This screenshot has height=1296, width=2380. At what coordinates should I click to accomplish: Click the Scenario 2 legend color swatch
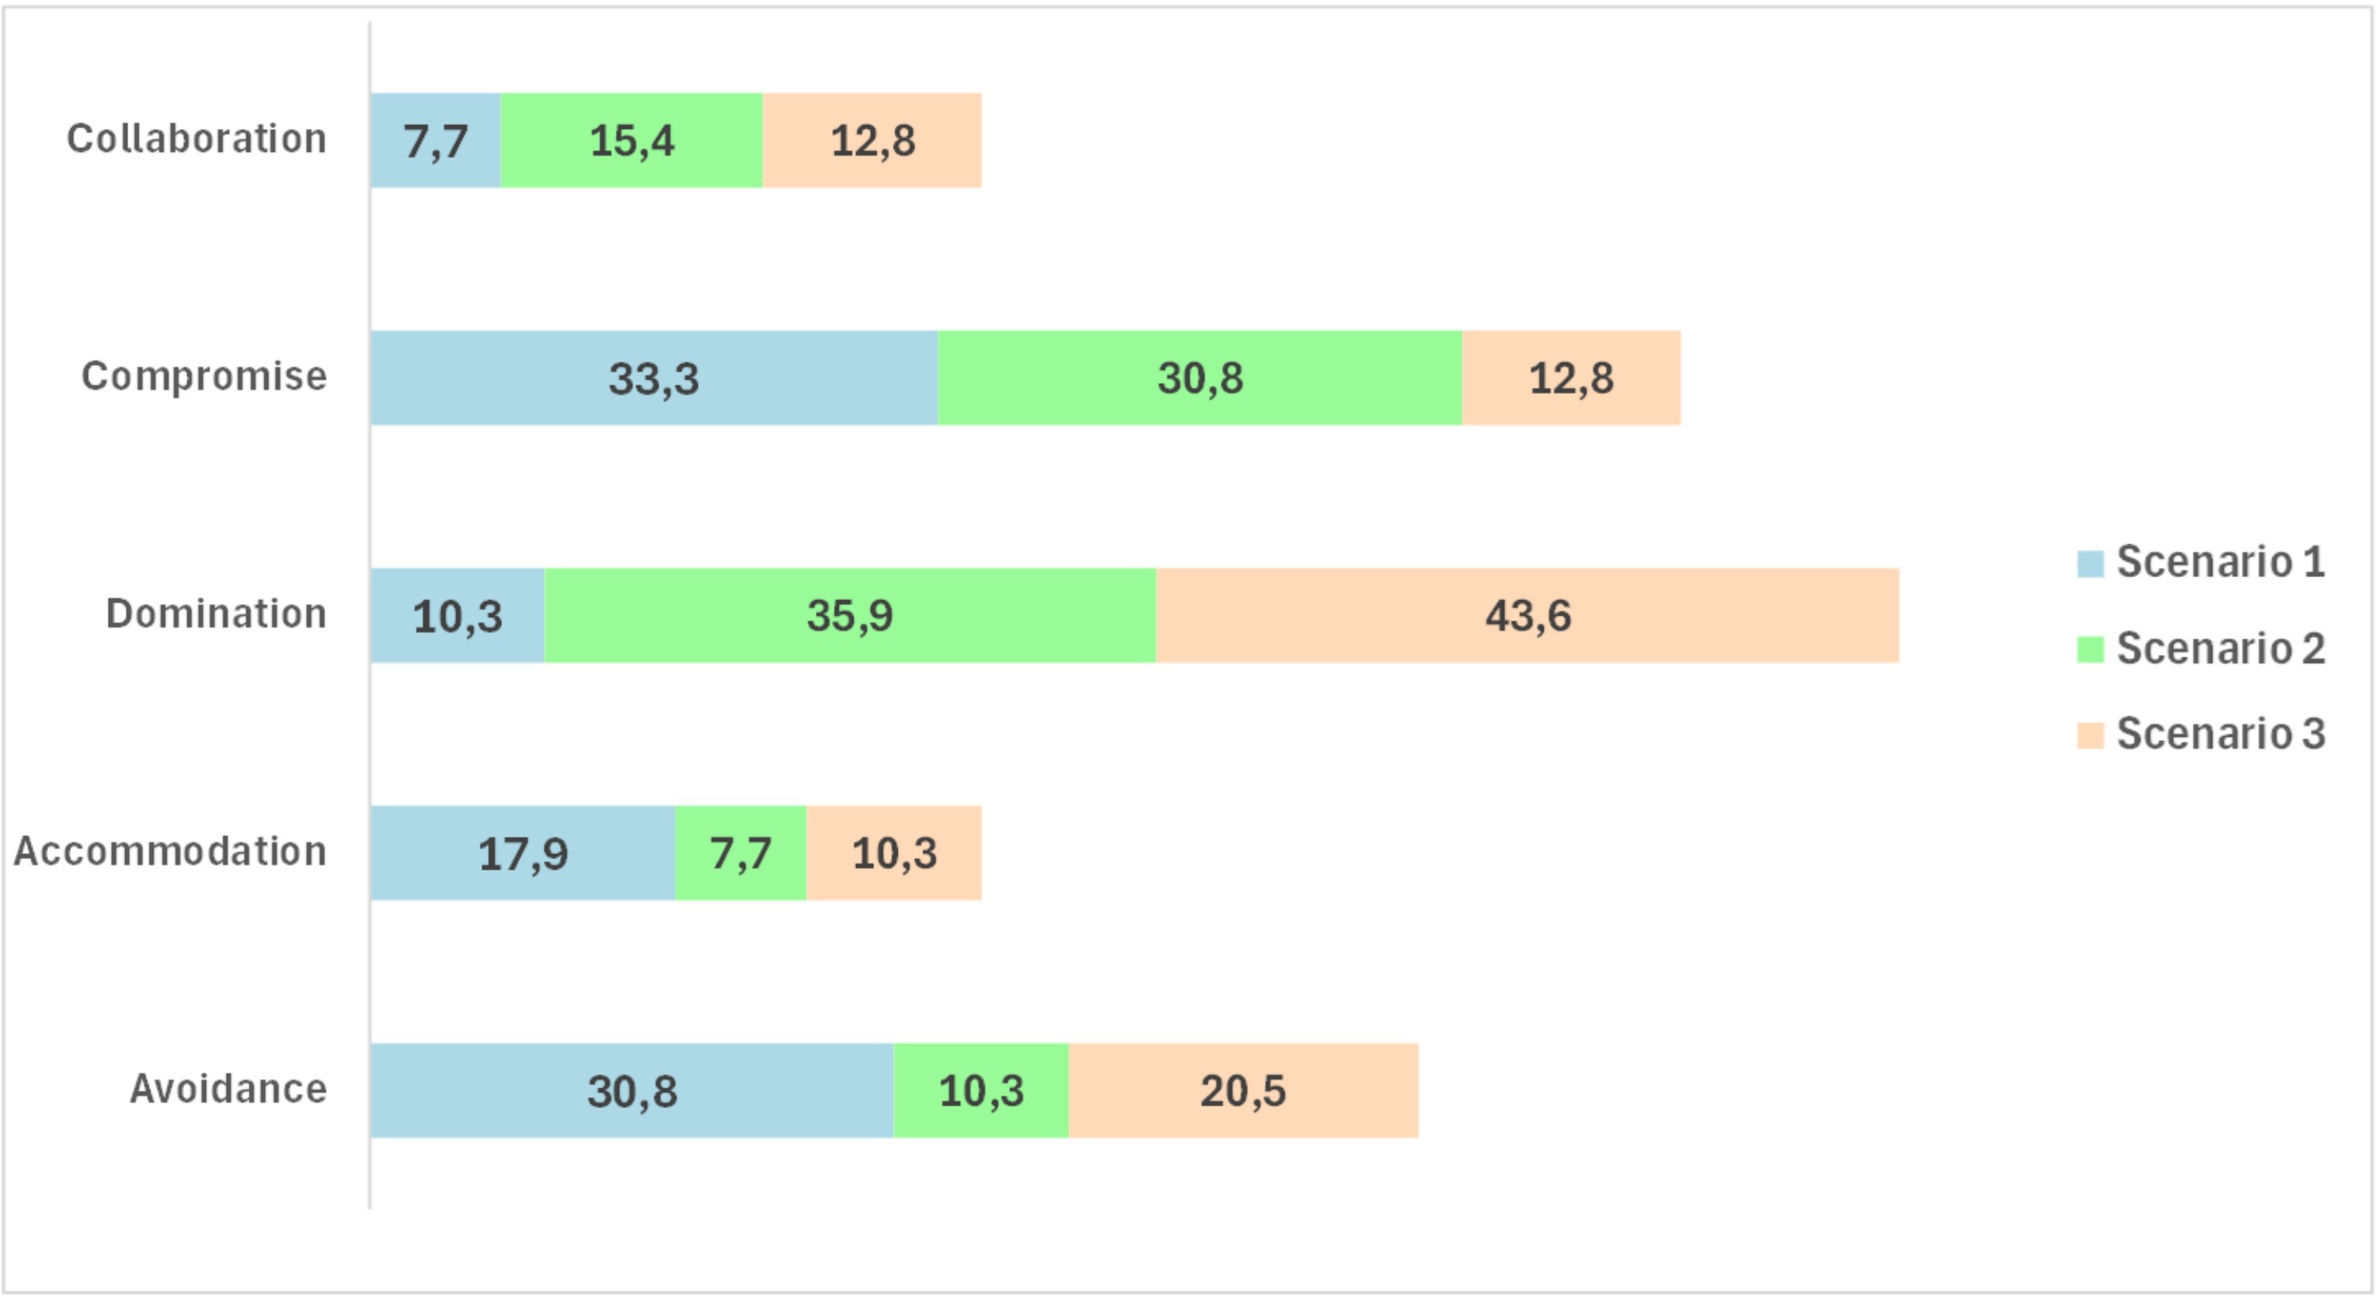click(x=2090, y=650)
